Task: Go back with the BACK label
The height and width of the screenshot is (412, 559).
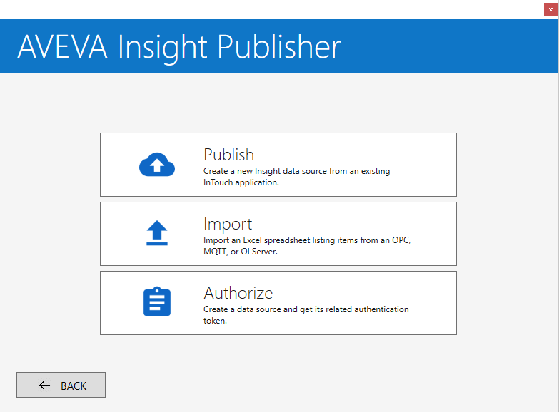Action: [x=74, y=386]
